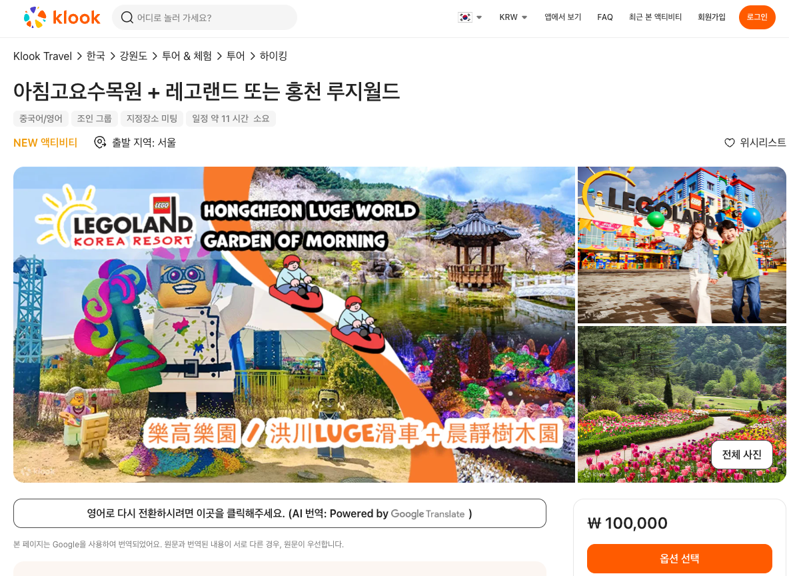
Task: Click the South Korea flag icon
Action: [x=465, y=17]
